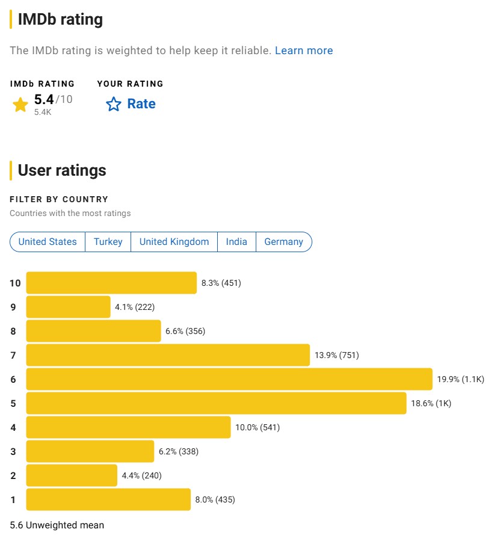Click the 5.4 rating value
Viewport: 500px width, 541px height.
pos(43,99)
